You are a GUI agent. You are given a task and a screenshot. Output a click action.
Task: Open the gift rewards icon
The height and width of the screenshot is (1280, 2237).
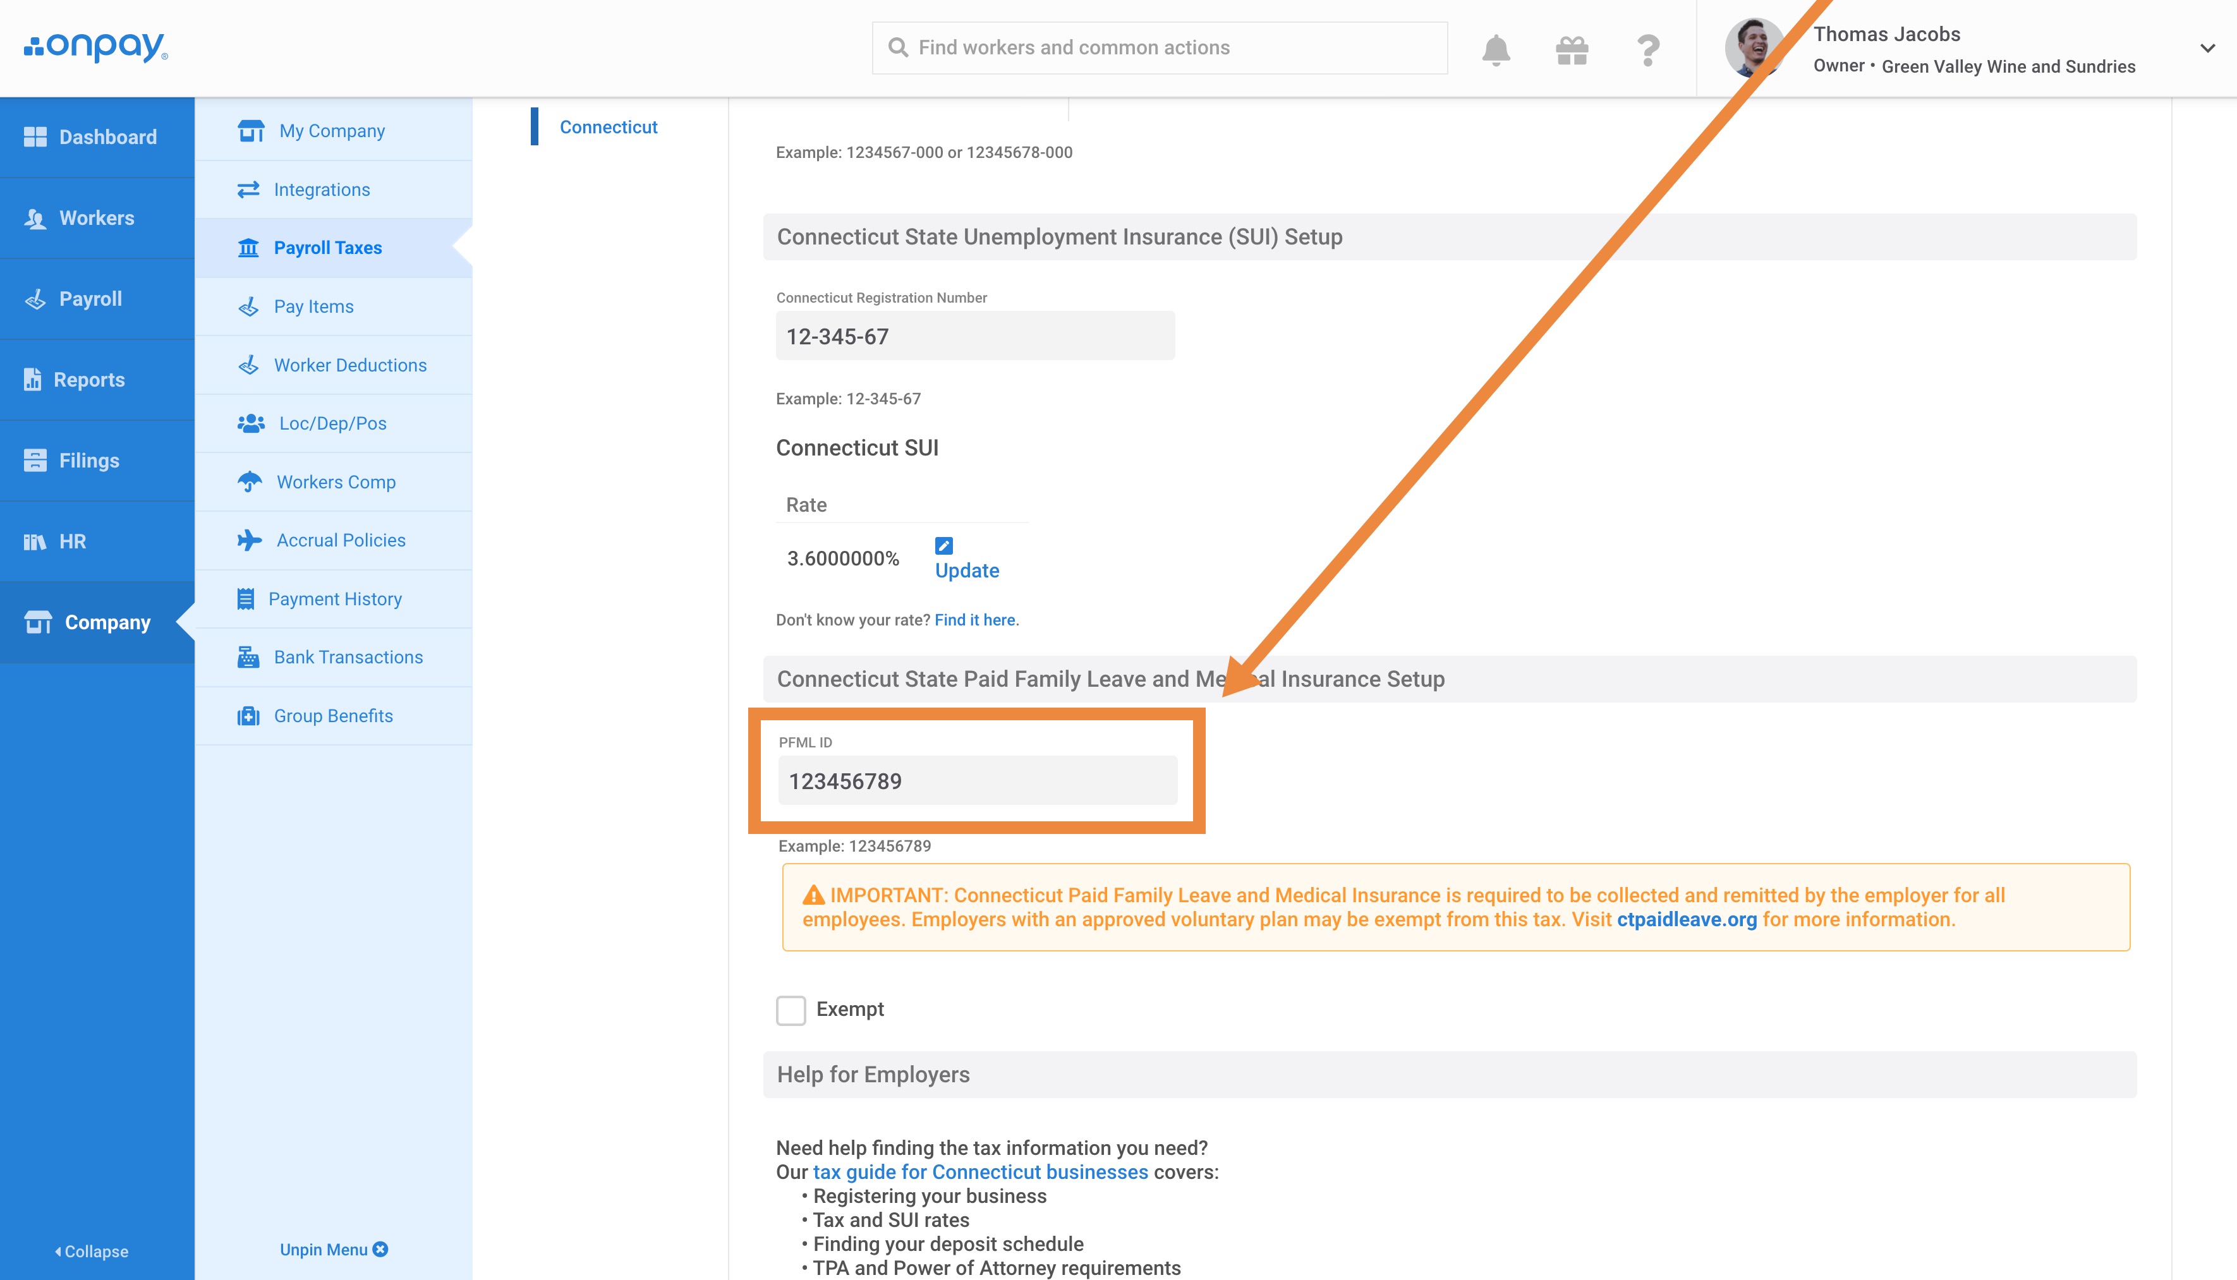click(x=1572, y=50)
